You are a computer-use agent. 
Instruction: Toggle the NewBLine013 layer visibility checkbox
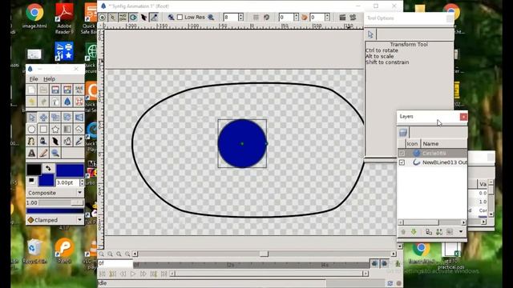coord(402,162)
